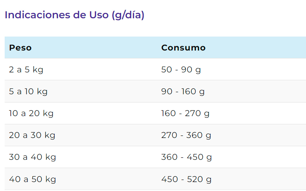Click the 50 - 90 g cell
Screen dimensions: 306x191
pos(231,69)
